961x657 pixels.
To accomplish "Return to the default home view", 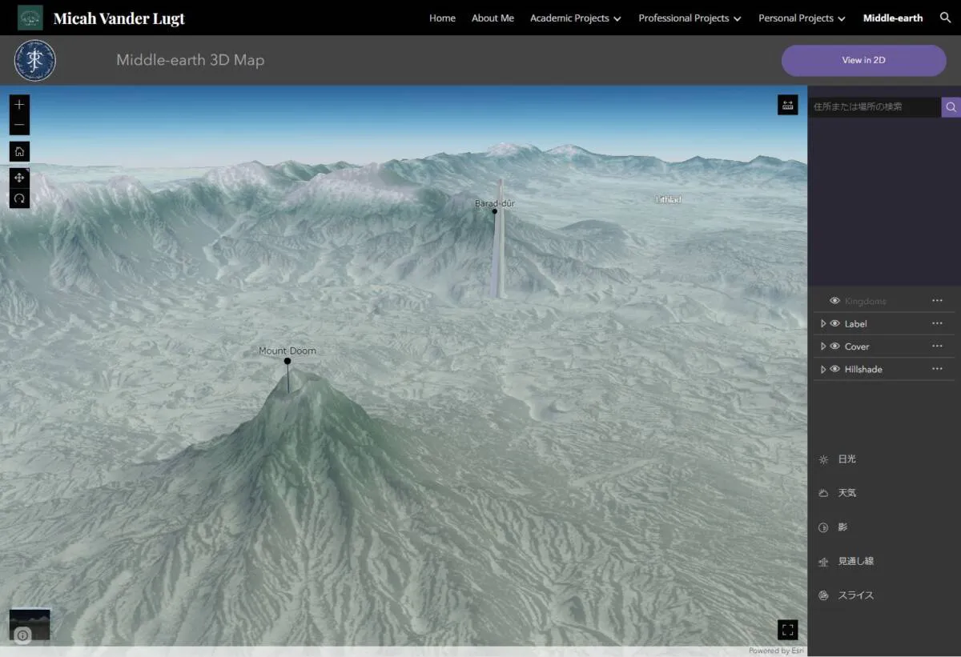I will (x=19, y=151).
